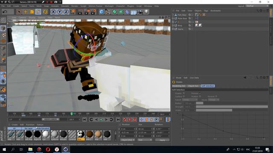Select the white Eye material sphere

(x=46, y=135)
